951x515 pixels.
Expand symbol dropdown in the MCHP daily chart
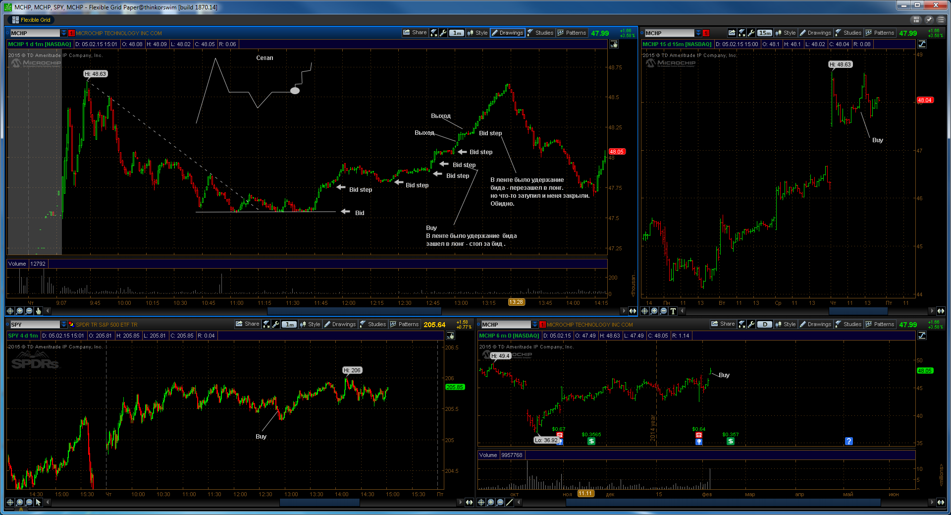point(534,324)
